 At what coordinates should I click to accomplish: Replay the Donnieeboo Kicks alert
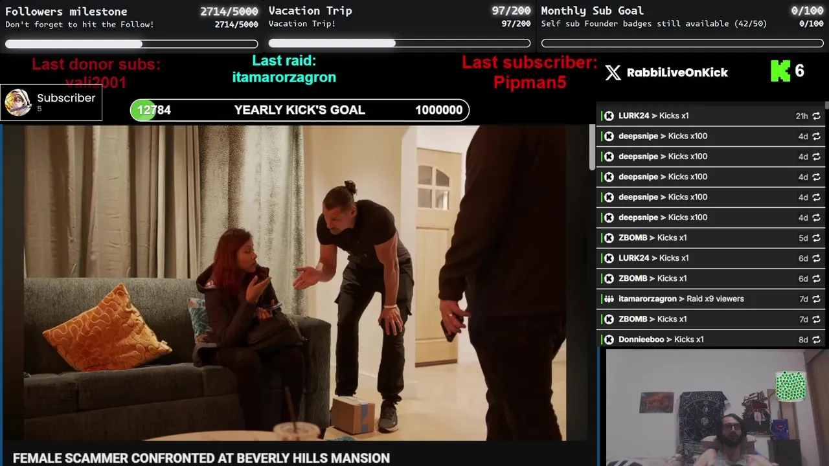point(816,339)
